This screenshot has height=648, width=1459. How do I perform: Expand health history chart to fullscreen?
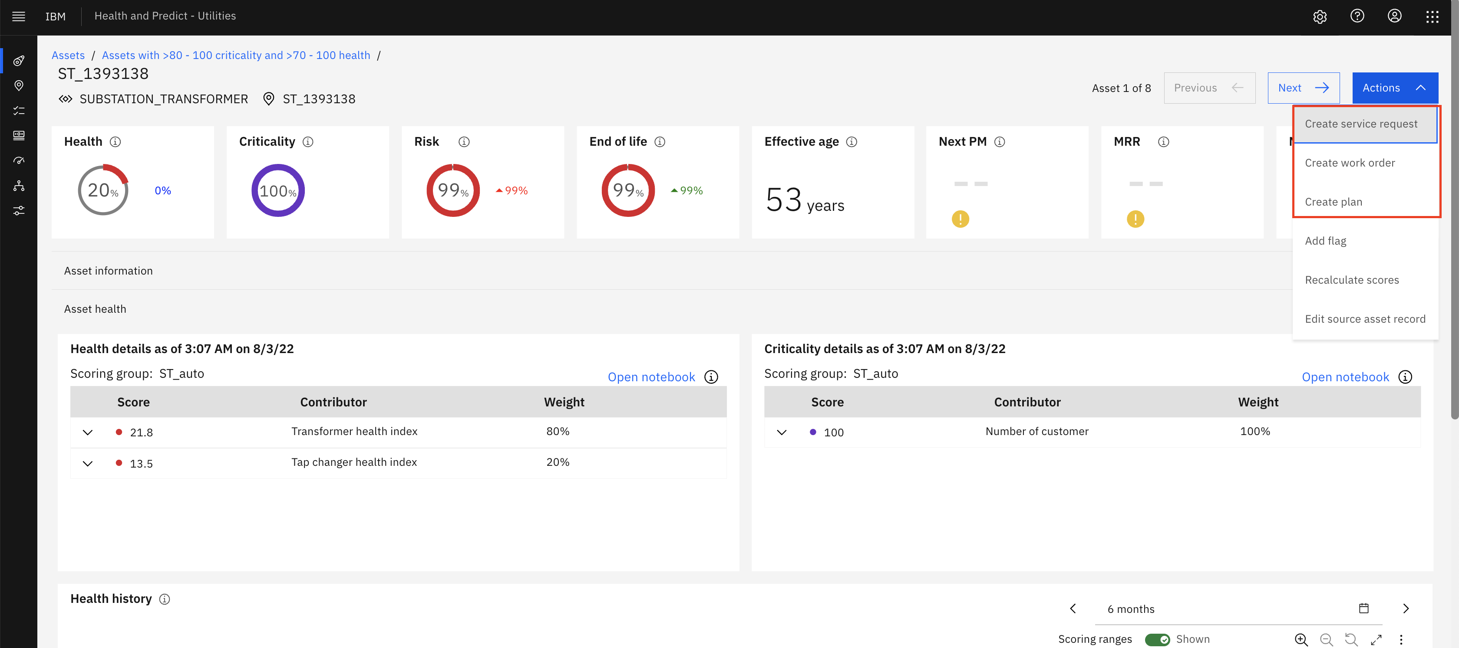[1376, 639]
